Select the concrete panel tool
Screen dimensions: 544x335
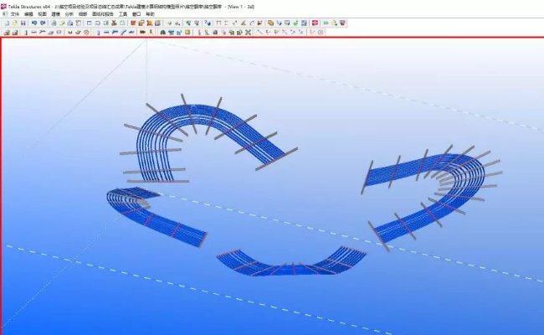59,33
